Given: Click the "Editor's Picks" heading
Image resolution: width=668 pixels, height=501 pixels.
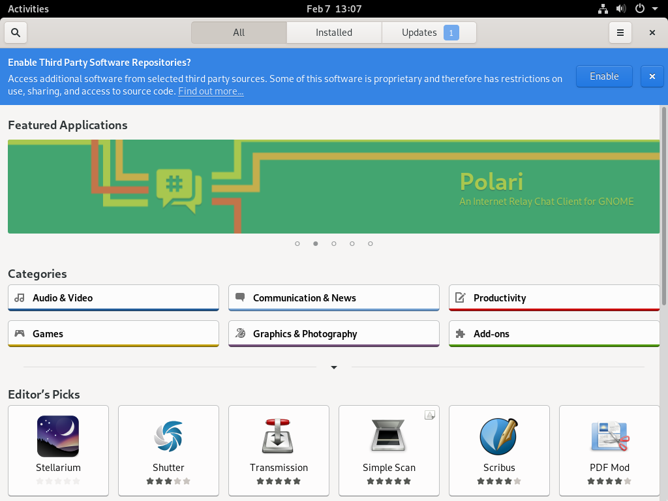Looking at the screenshot, I should [44, 395].
